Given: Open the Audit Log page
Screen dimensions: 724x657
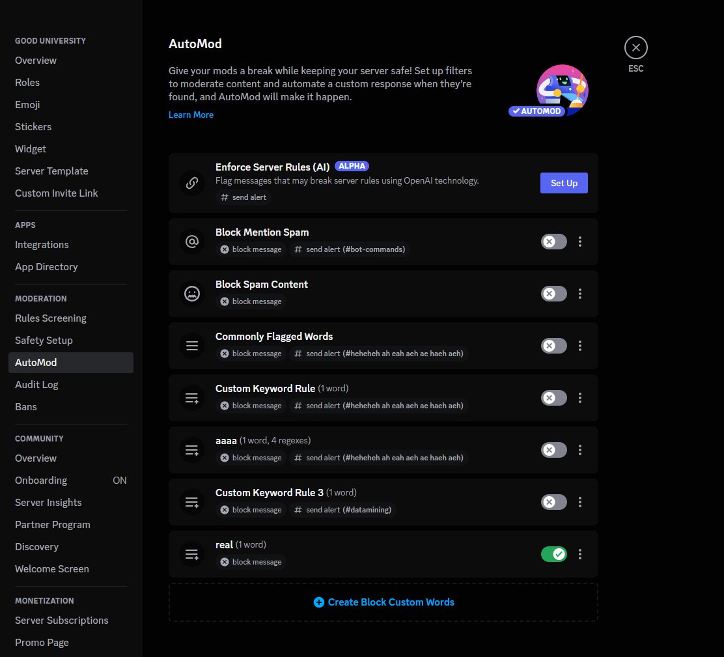Looking at the screenshot, I should point(71,385).
